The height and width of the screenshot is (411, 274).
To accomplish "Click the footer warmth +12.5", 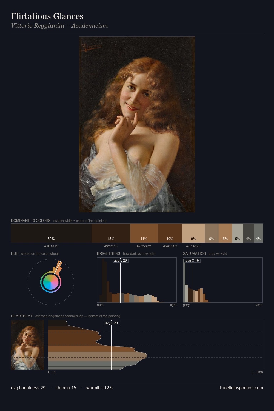I will click(99, 388).
